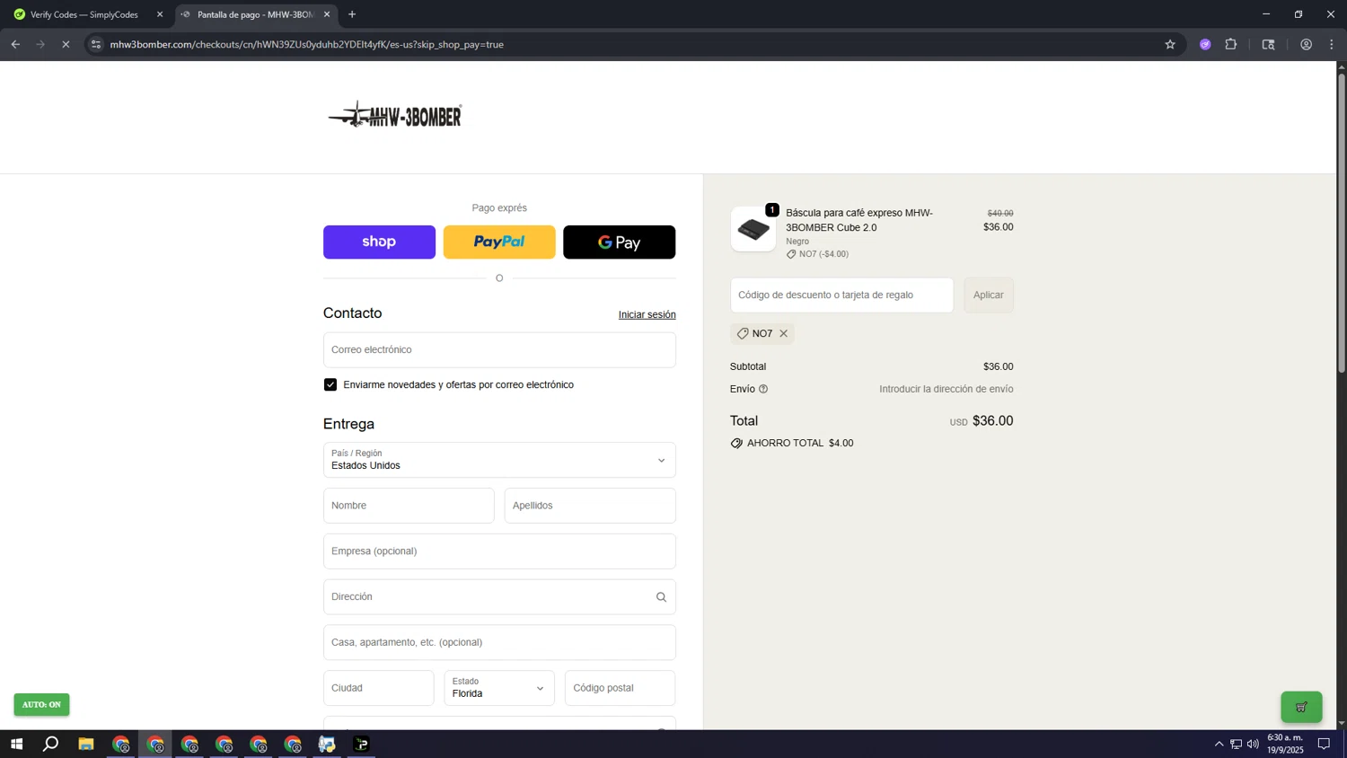Open the Iniciar sesión link
This screenshot has width=1347, height=758.
647,314
